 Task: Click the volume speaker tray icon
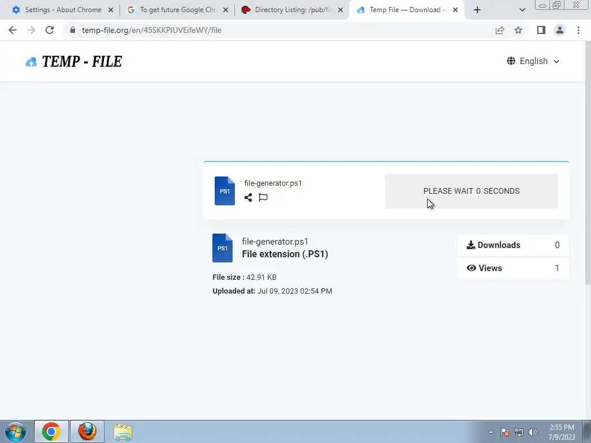[x=532, y=433]
